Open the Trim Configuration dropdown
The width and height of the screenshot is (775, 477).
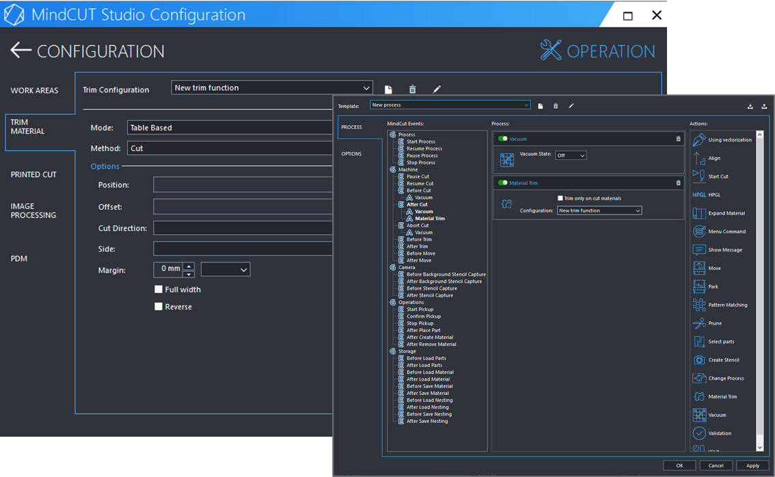pos(272,87)
